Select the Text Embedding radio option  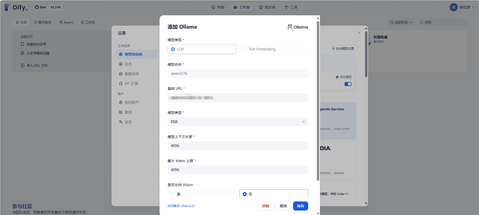pyautogui.click(x=274, y=49)
